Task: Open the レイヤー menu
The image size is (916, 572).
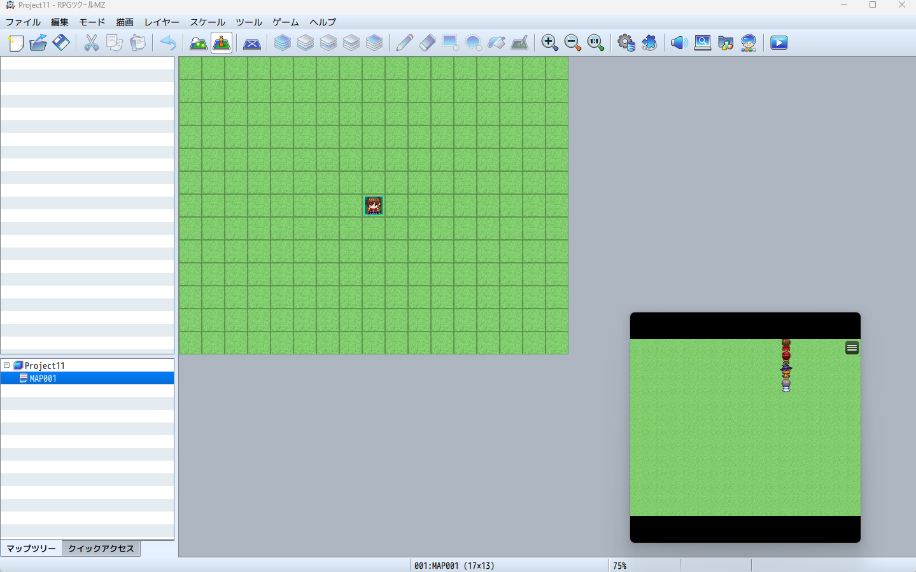Action: coord(162,22)
